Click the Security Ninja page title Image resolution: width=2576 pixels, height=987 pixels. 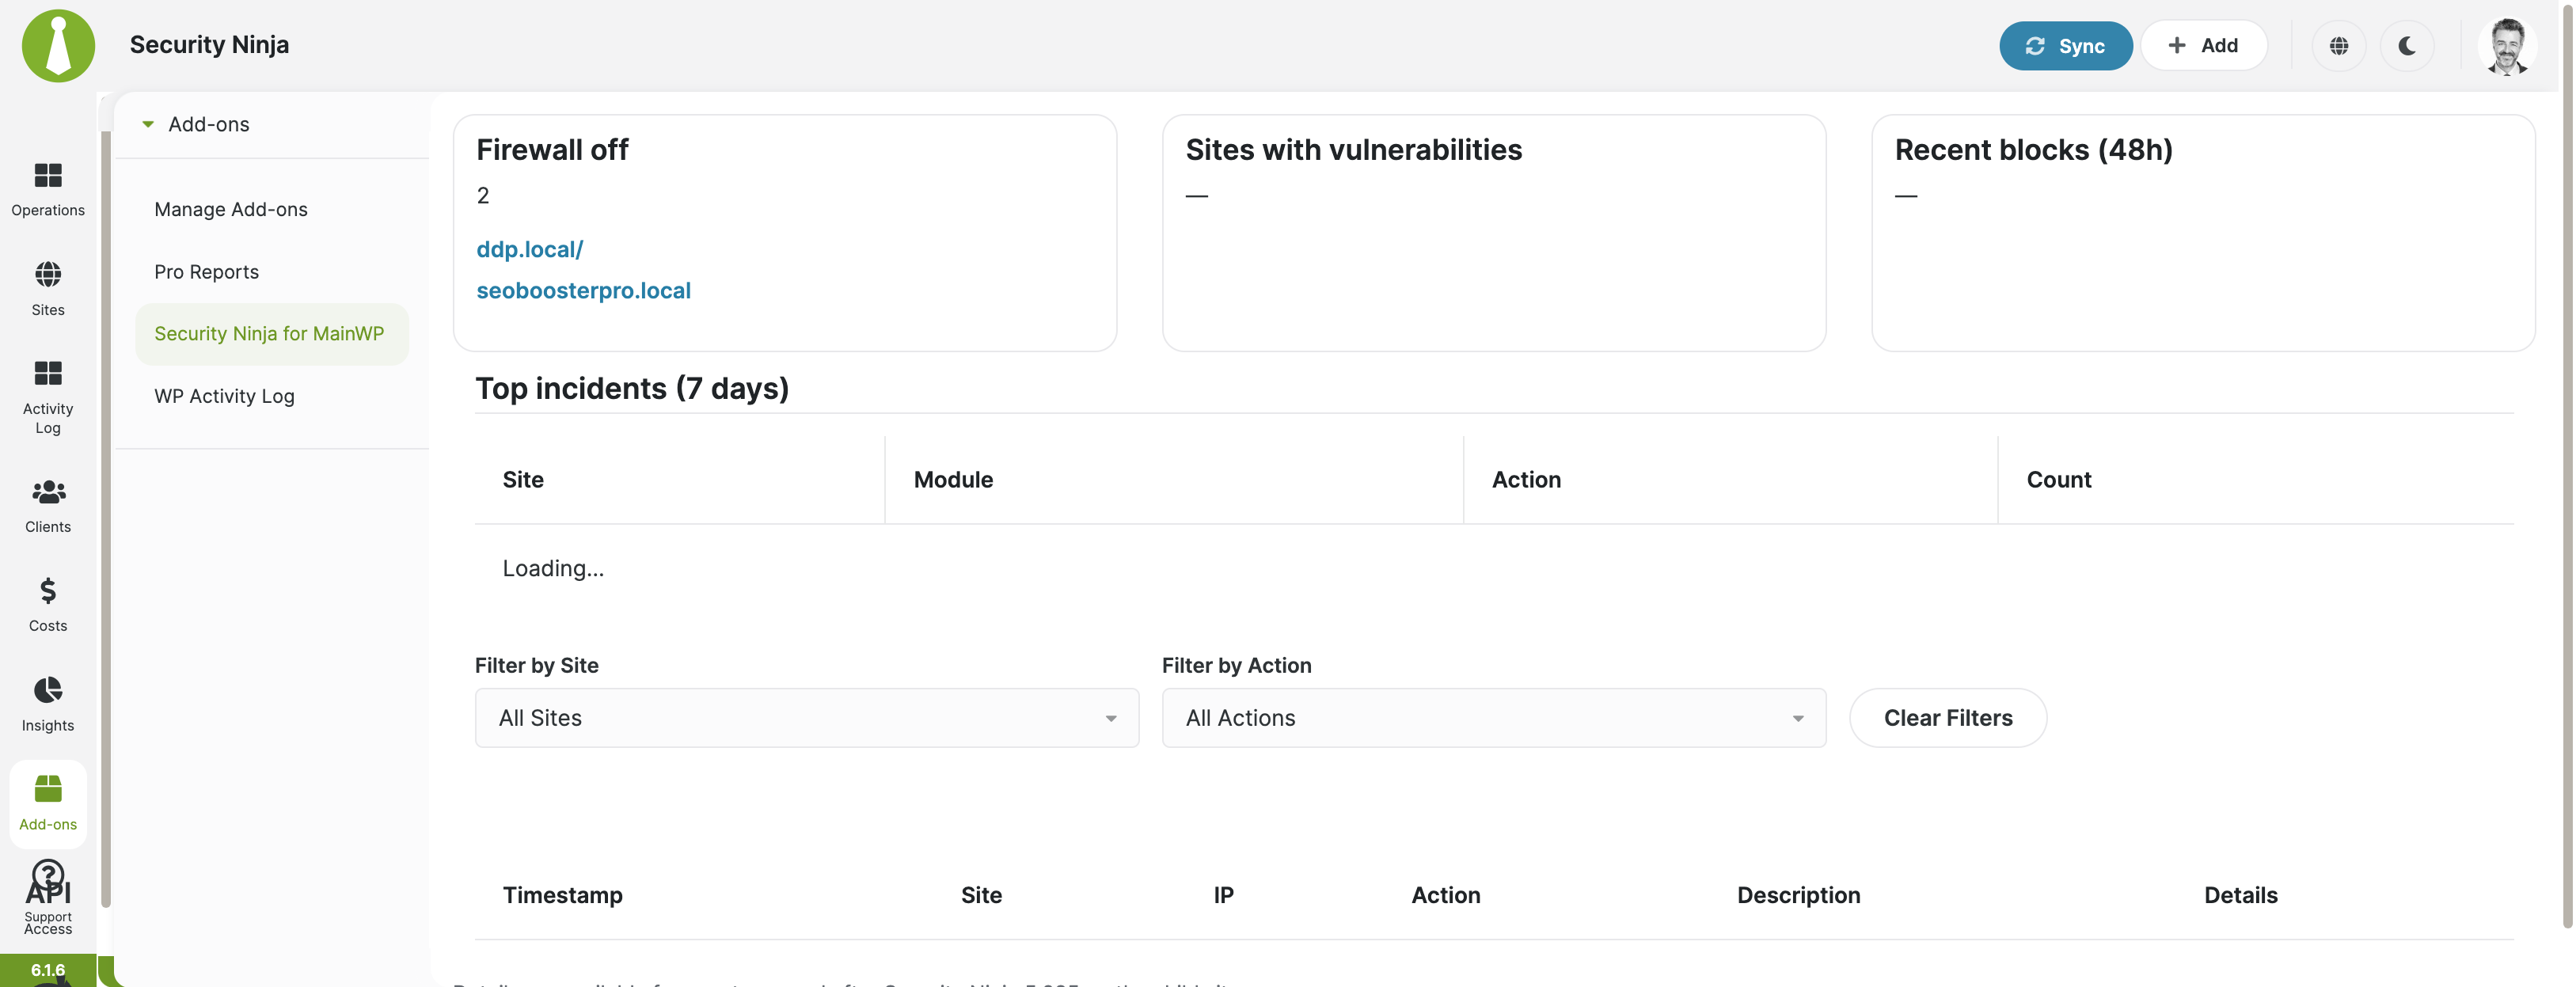[209, 45]
